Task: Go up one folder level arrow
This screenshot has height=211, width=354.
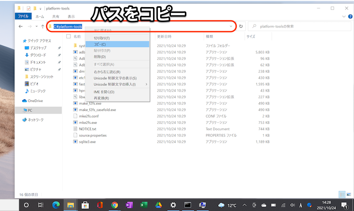Action: [42, 26]
